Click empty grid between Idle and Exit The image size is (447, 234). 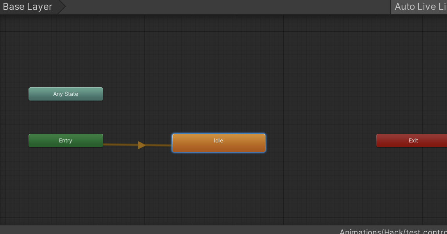[x=320, y=142]
